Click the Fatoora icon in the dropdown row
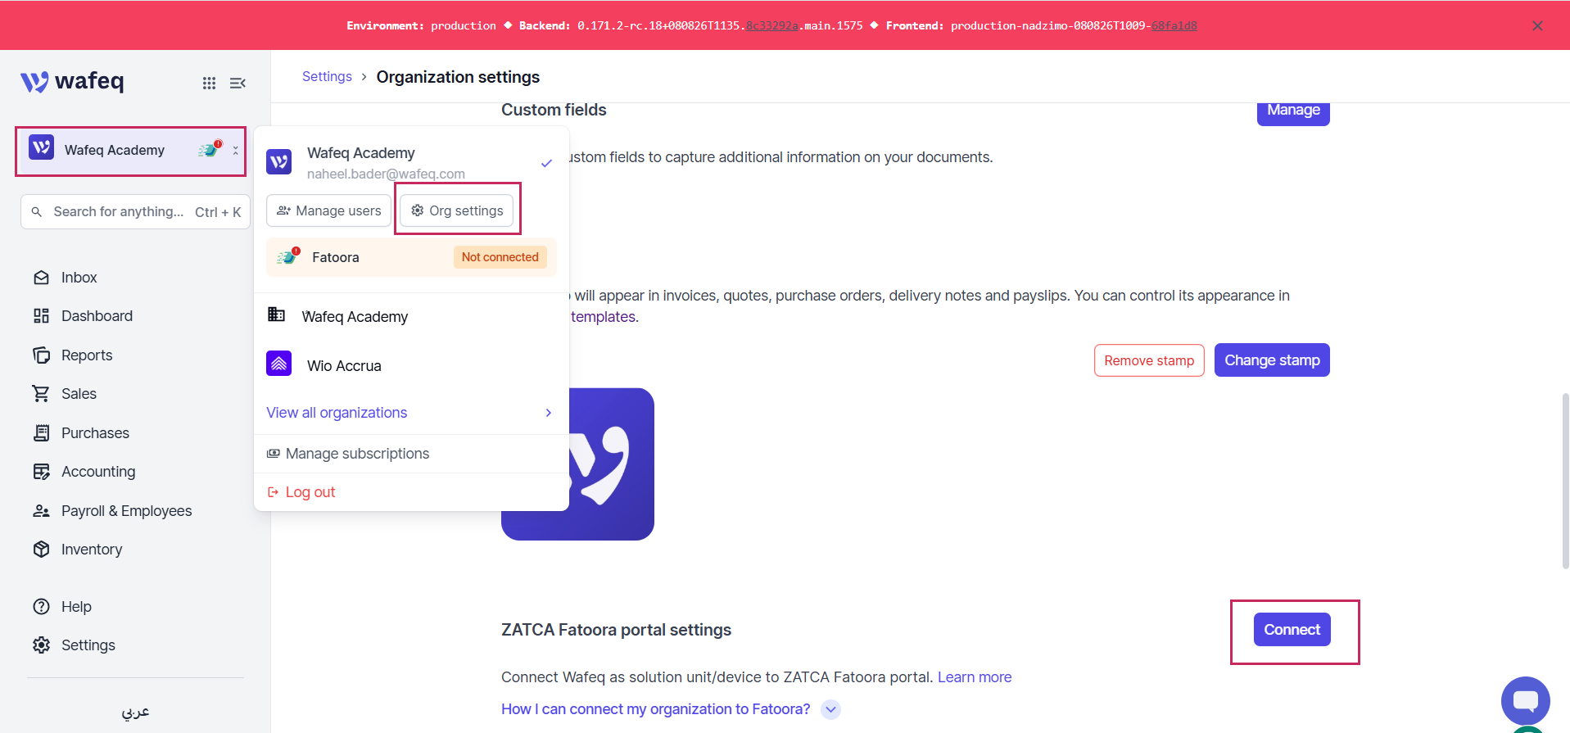This screenshot has width=1570, height=733. click(288, 256)
